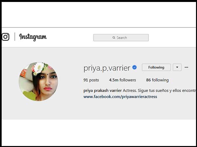The height and width of the screenshot is (147, 197).
Task: Click the followers word beside 4.5m
Action: coord(128,80)
